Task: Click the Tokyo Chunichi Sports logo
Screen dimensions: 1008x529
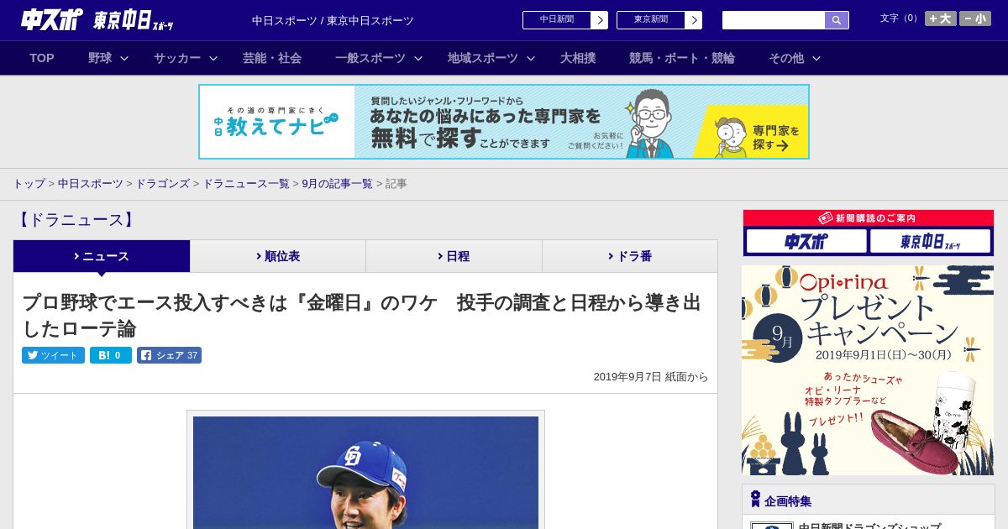Action: pyautogui.click(x=134, y=20)
